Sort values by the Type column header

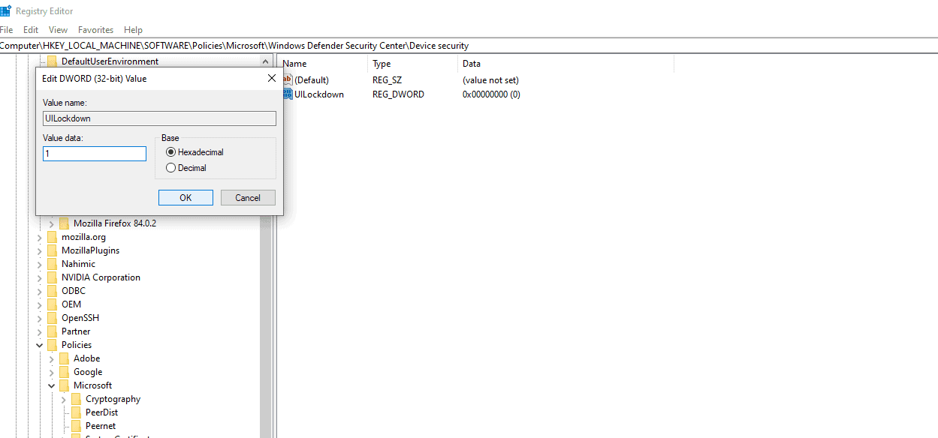tap(413, 64)
